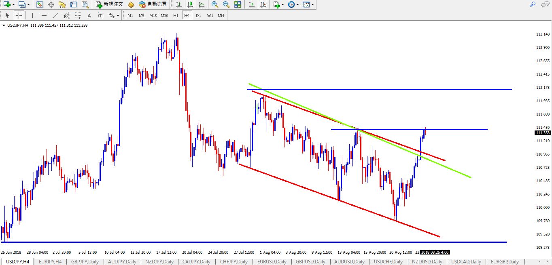Open the CHFJPY,Daily chart tab

234,262
